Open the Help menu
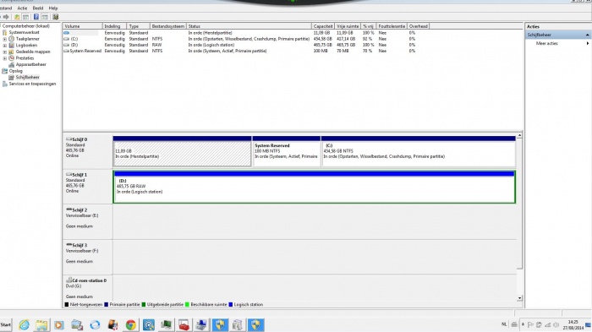The image size is (592, 332). (53, 8)
